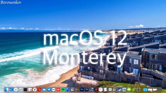Open the landscape picture frame Dock icon
Viewport: 166px width, 93px height.
click(x=124, y=90)
